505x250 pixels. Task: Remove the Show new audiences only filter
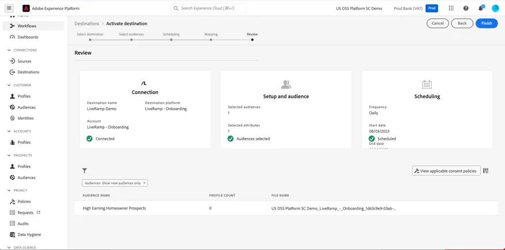(144, 183)
